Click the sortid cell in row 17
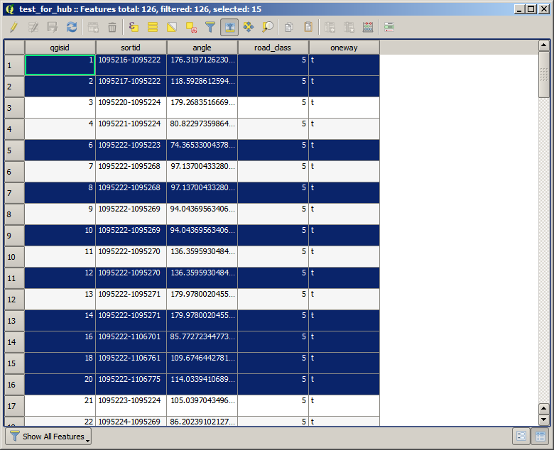This screenshot has width=554, height=450. (131, 401)
